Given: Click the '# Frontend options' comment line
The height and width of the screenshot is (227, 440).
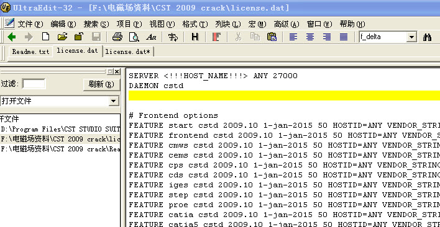Looking at the screenshot, I should 173,115.
